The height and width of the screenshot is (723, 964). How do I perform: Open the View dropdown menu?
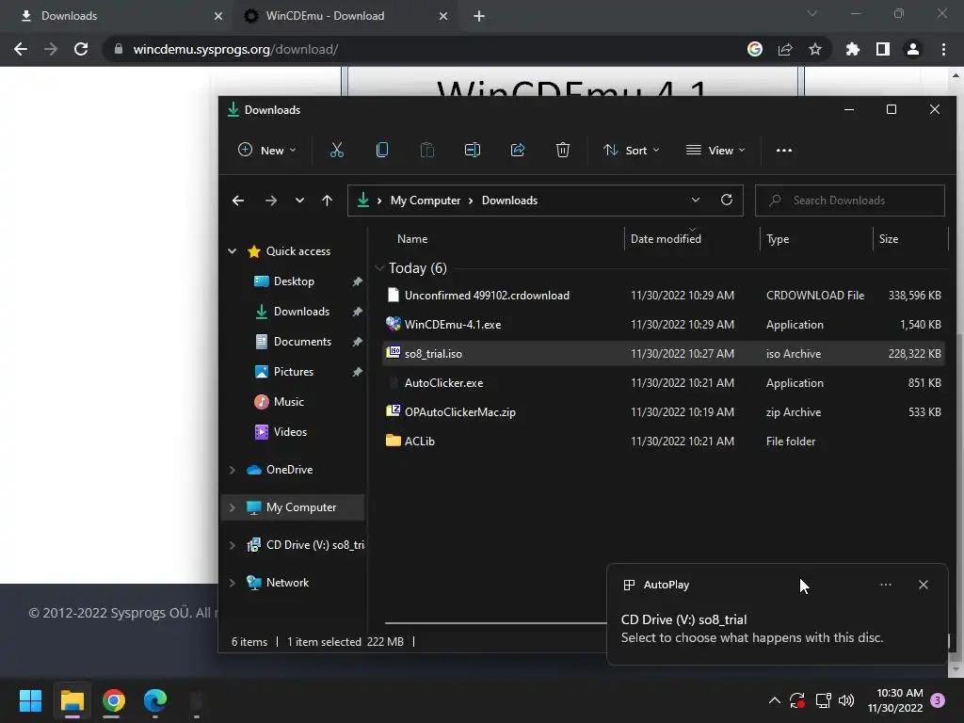point(715,150)
